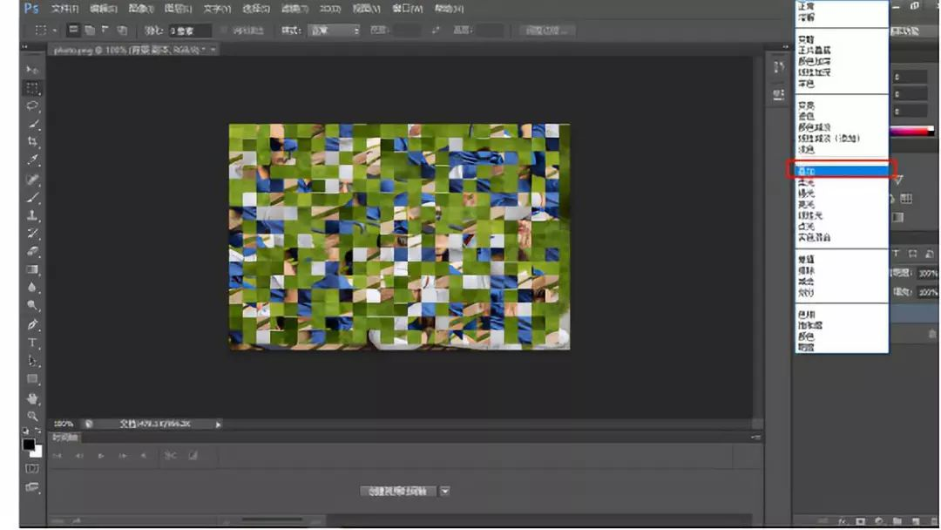Enable Subtract from Selection mode

click(x=105, y=30)
